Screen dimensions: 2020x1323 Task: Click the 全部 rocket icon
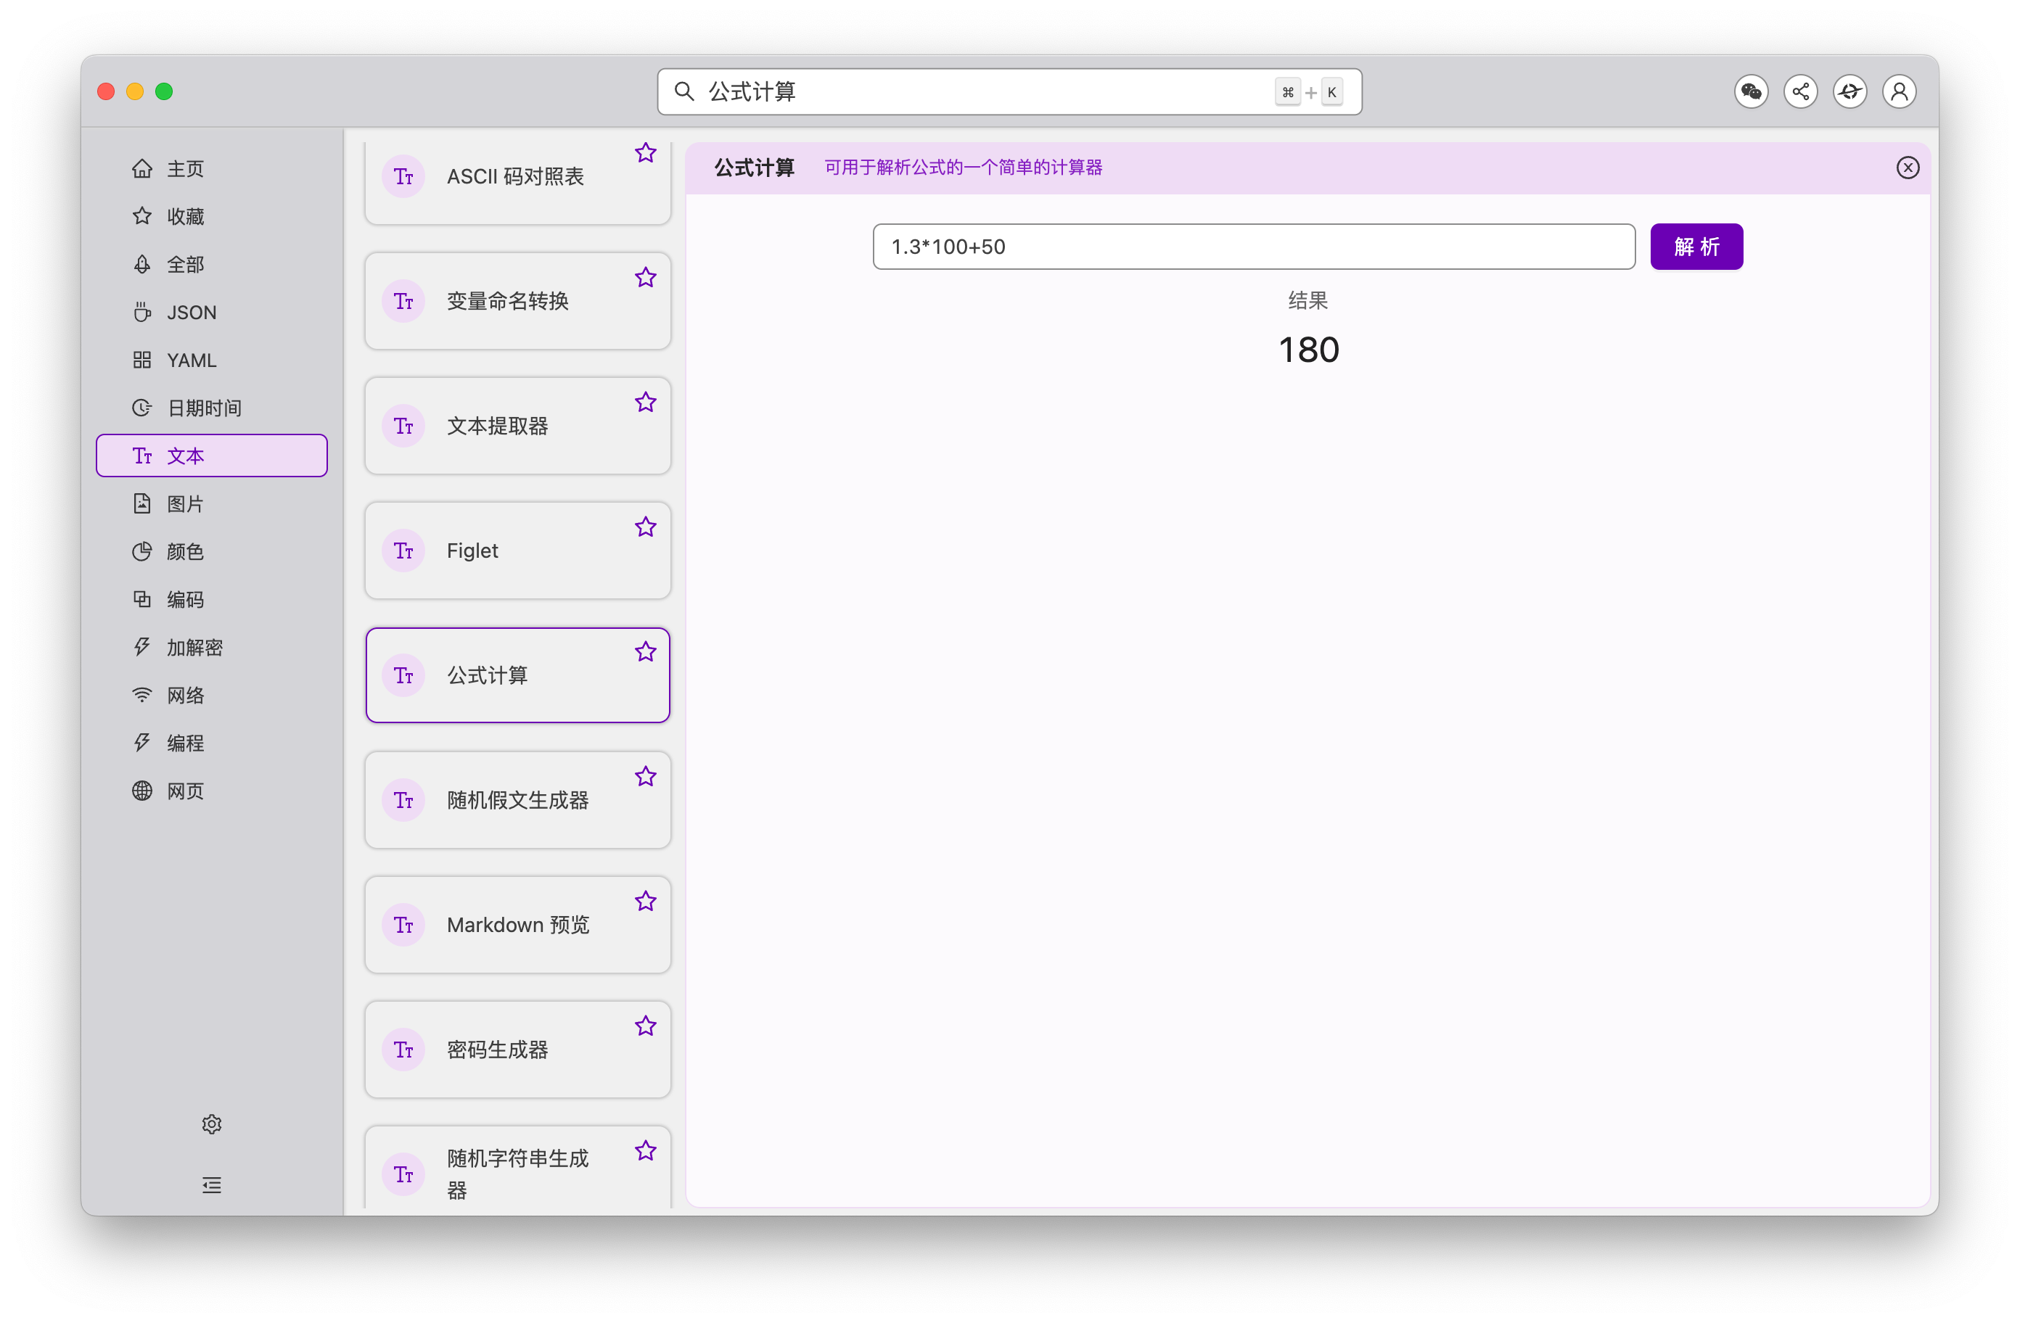point(141,265)
